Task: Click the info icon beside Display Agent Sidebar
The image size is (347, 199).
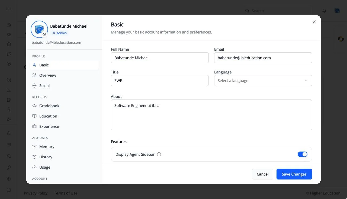Action: tap(159, 154)
